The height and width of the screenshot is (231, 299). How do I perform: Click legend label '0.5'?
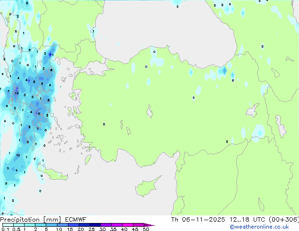(17, 229)
